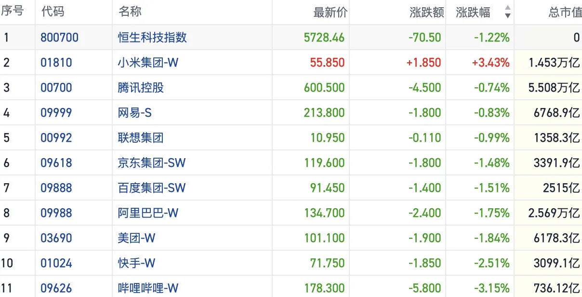Select change amount -0.110

(x=425, y=138)
